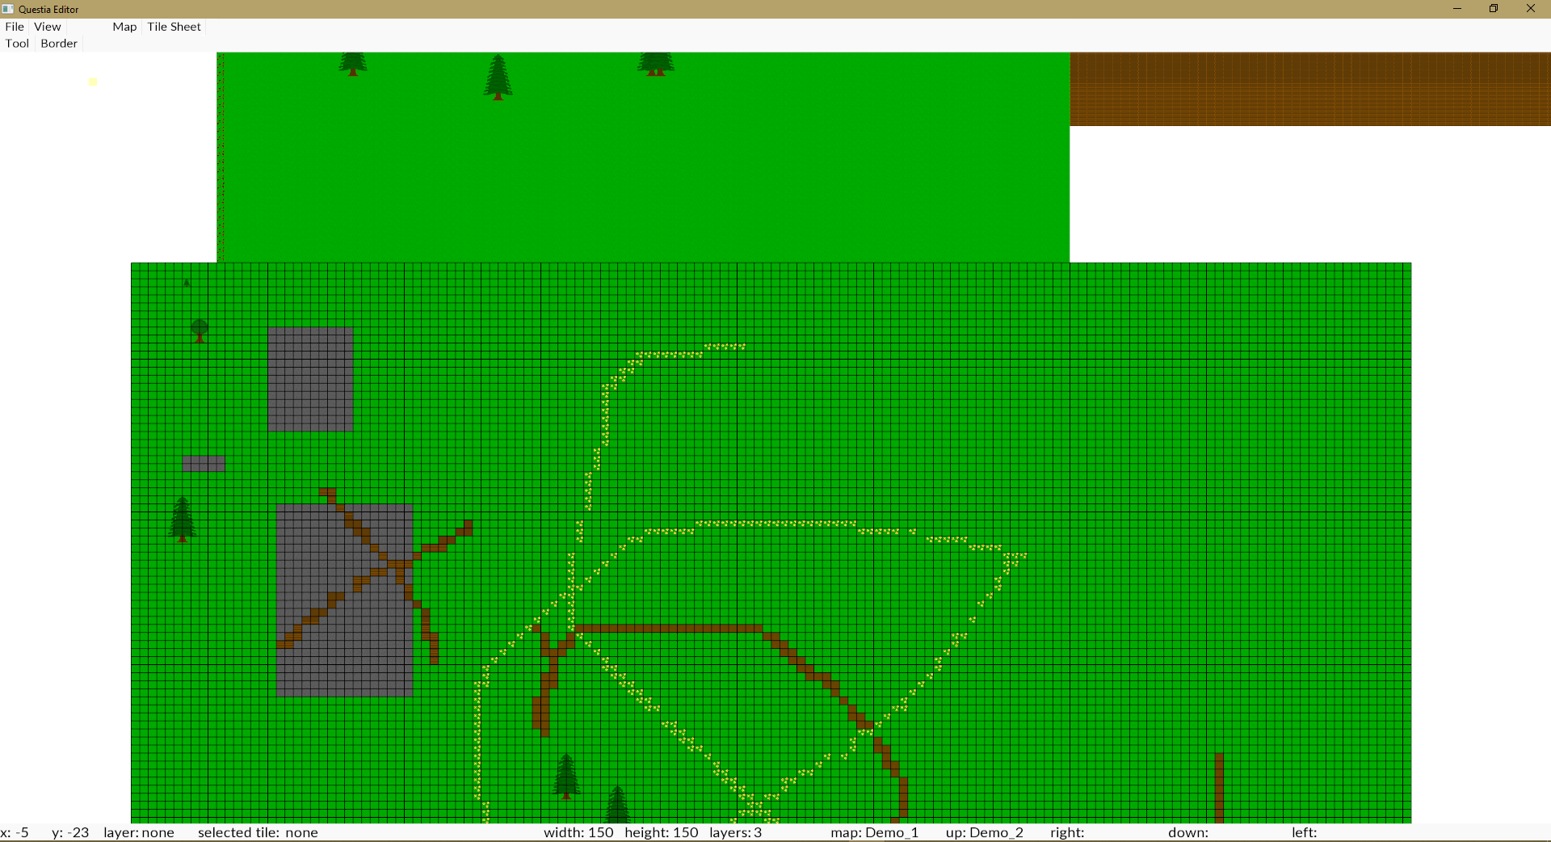Click the isolated vertical brown strip at the grid's lower right

click(1219, 788)
